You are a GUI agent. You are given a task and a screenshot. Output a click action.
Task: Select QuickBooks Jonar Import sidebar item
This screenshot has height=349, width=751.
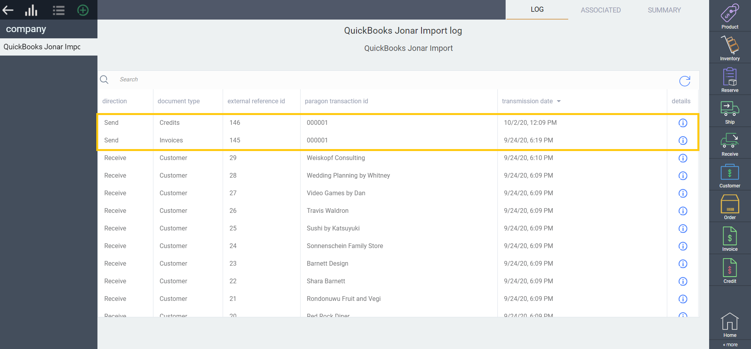(49, 47)
